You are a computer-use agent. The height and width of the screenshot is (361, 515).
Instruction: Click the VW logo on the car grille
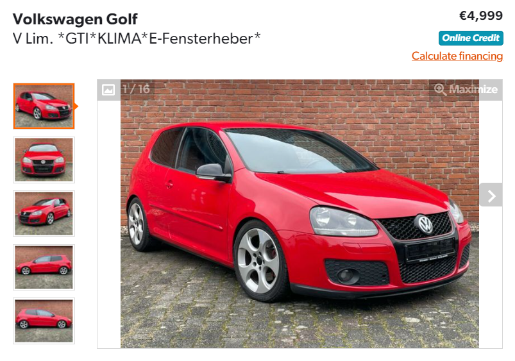point(425,224)
